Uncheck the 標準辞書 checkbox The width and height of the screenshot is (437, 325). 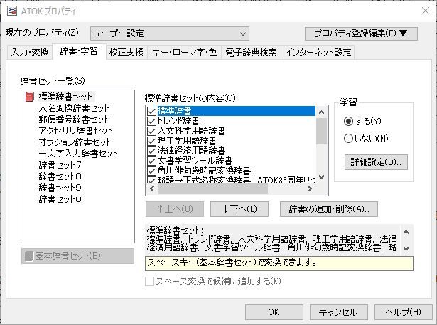pos(151,112)
